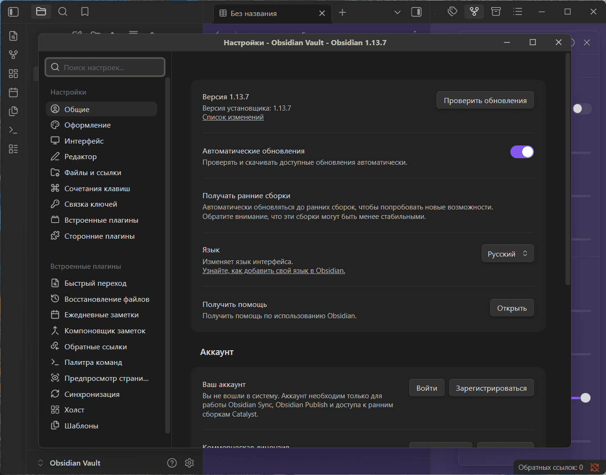Image resolution: width=606 pixels, height=475 pixels.
Task: Open Быстрый переход plugin settings
Action: click(x=102, y=283)
